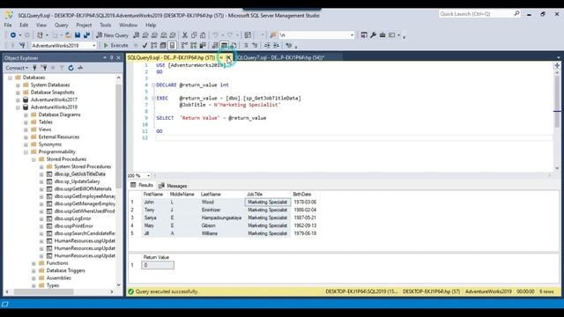The height and width of the screenshot is (317, 564).
Task: Click the Return Value cell showing 0
Action: tap(158, 265)
